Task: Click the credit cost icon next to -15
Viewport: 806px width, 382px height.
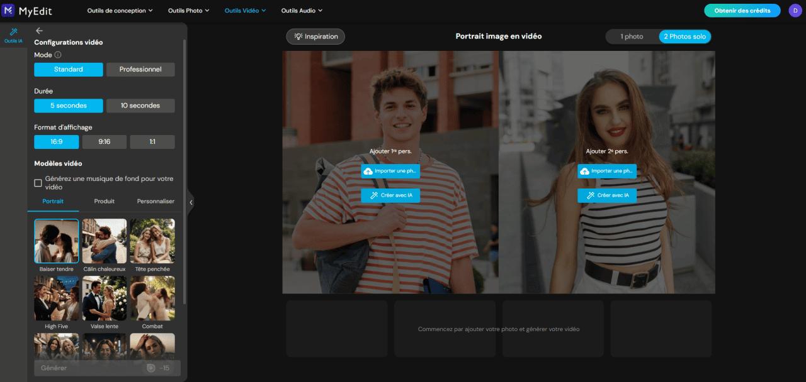Action: tap(150, 368)
